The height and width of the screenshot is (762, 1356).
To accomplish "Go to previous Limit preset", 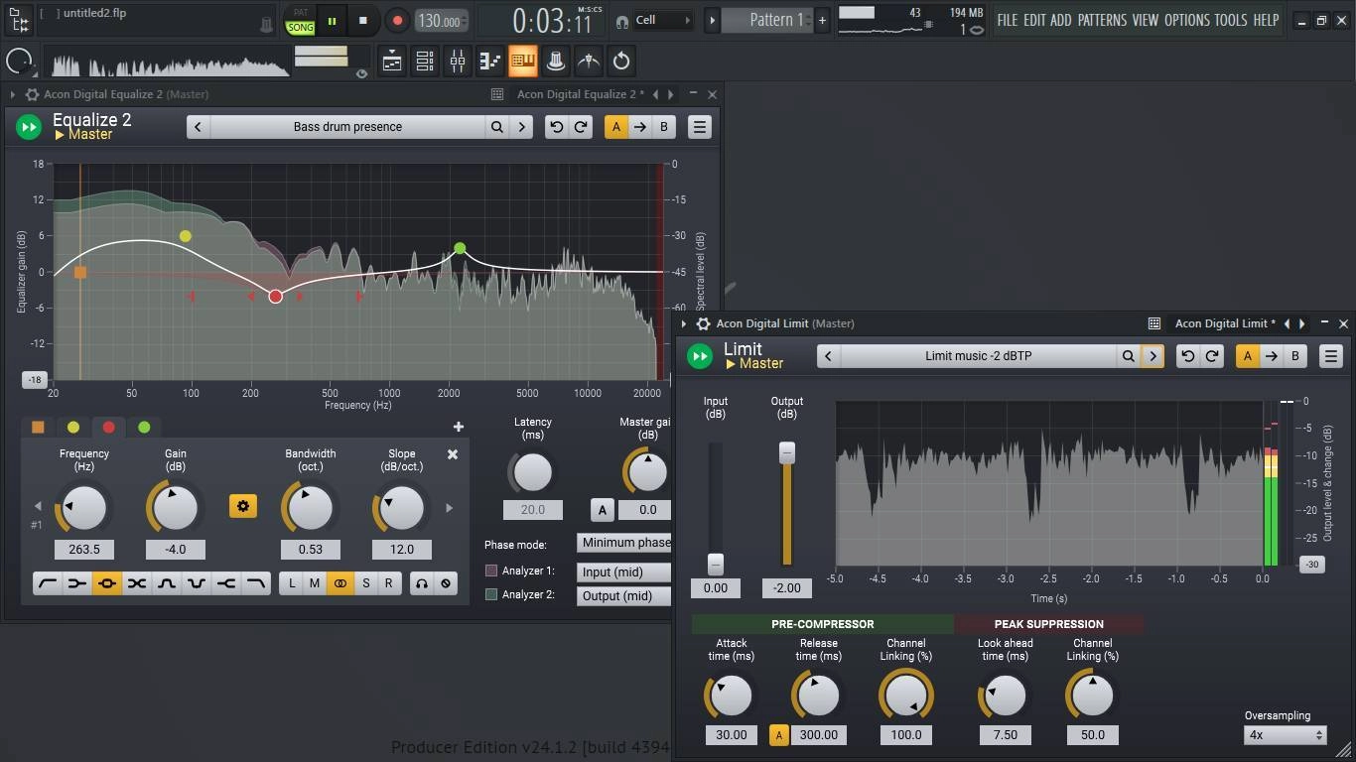I will (829, 356).
